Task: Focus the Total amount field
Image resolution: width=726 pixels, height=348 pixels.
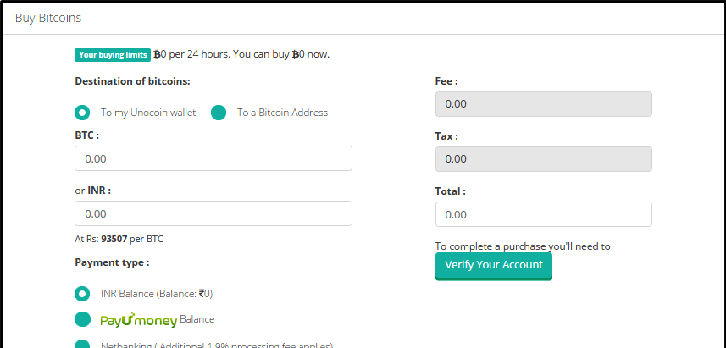Action: point(543,214)
